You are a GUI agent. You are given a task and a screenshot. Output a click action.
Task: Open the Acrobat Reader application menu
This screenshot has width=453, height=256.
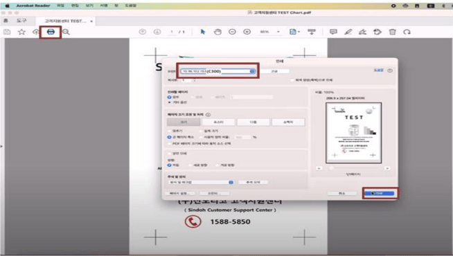coord(33,6)
